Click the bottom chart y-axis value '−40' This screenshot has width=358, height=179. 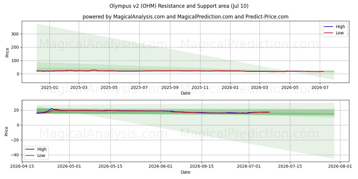pyautogui.click(x=15, y=155)
